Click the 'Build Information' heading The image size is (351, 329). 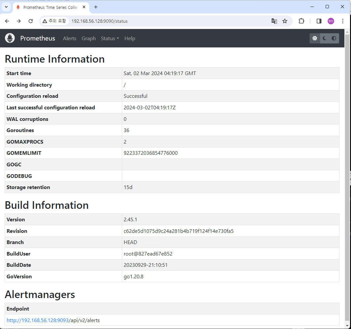46,205
